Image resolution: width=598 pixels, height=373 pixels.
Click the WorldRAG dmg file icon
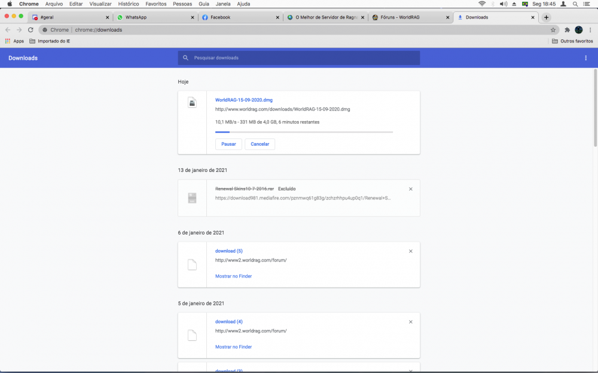point(192,103)
